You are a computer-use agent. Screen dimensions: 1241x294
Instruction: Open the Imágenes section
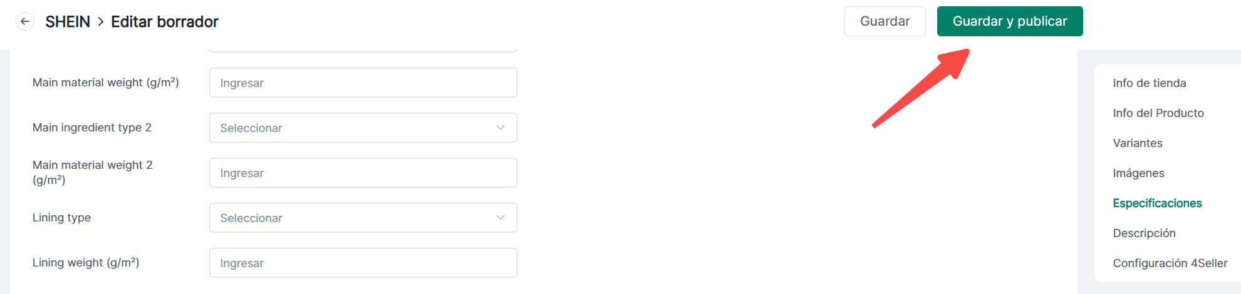1138,173
